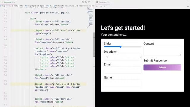This screenshot has width=190, height=107.
Task: Click the Slider range input in preview
Action: click(x=123, y=47)
